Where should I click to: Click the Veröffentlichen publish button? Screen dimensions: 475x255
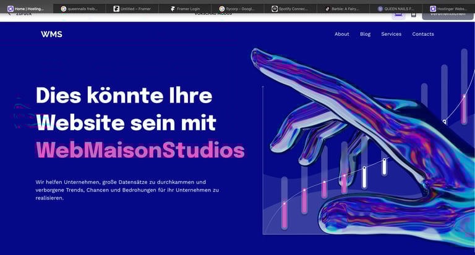coord(447,15)
